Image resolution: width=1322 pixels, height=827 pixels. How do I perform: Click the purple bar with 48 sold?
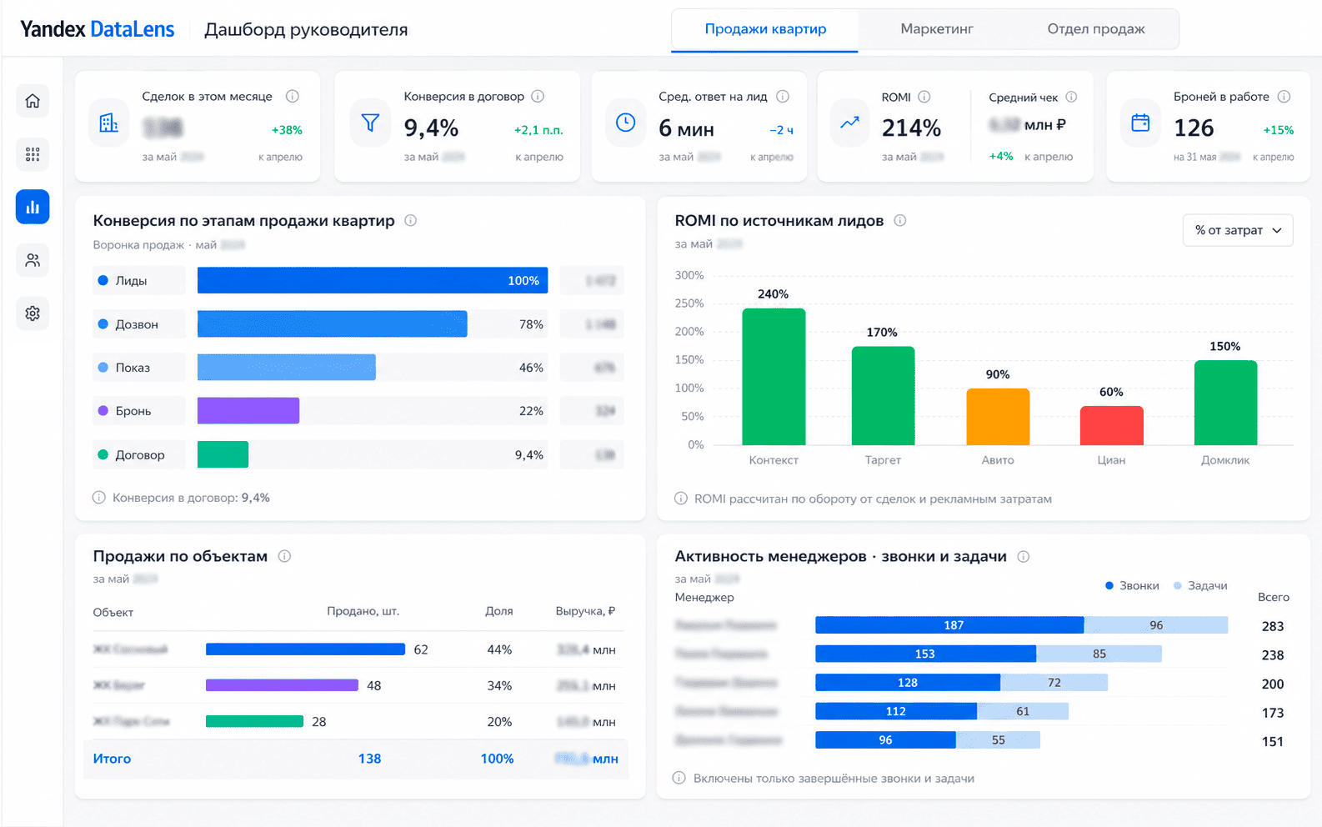[282, 685]
